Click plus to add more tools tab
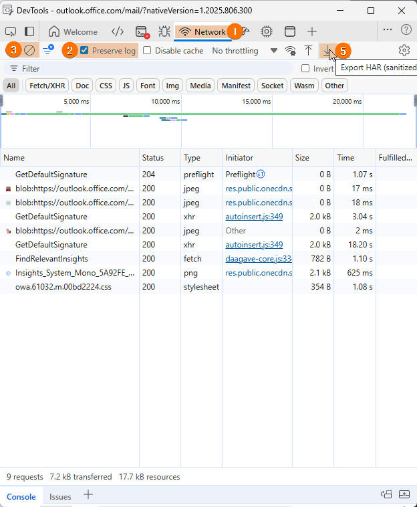This screenshot has width=417, height=507. [x=312, y=31]
